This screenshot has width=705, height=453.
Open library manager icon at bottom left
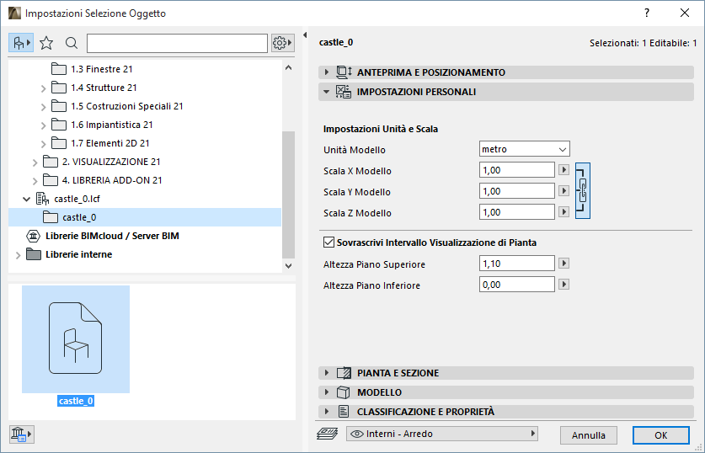[x=20, y=434]
